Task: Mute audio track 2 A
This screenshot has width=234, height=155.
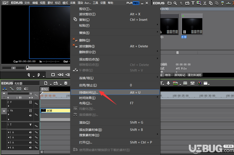Action: tap(30, 137)
